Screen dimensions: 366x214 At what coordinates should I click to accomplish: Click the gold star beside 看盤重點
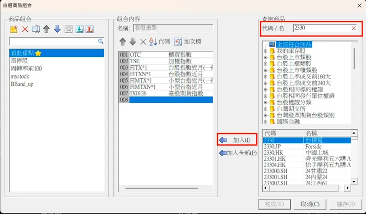click(38, 53)
